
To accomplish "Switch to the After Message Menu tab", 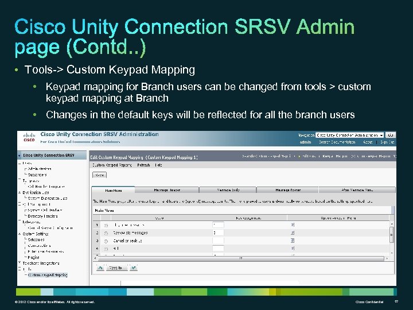I will (357, 190).
